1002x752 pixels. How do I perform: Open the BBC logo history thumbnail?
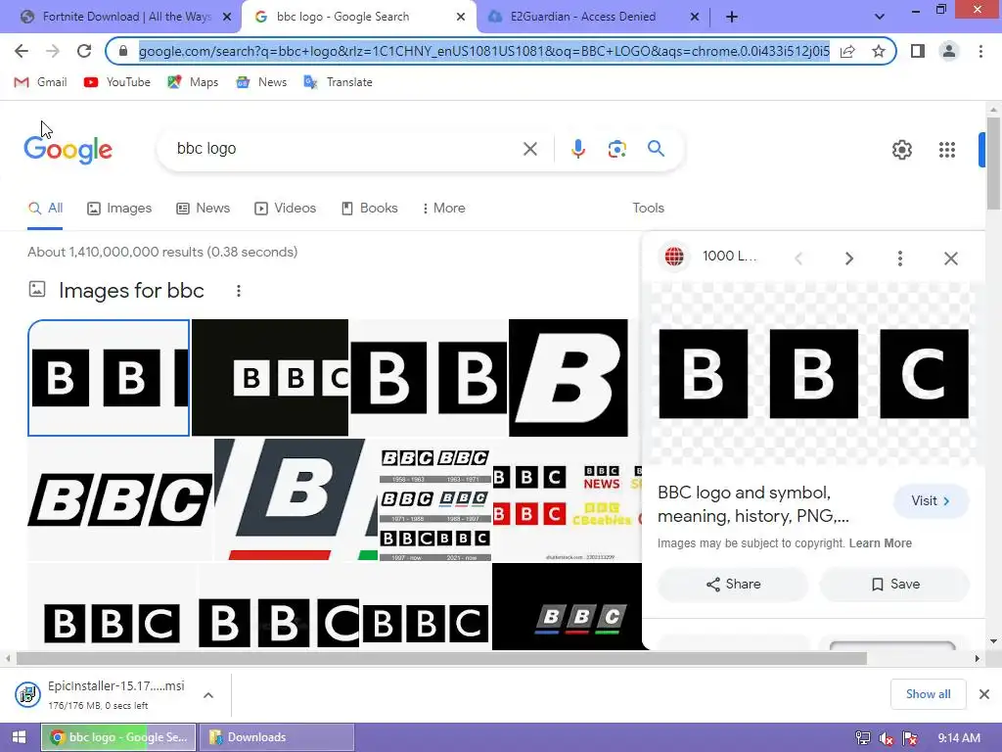point(435,504)
